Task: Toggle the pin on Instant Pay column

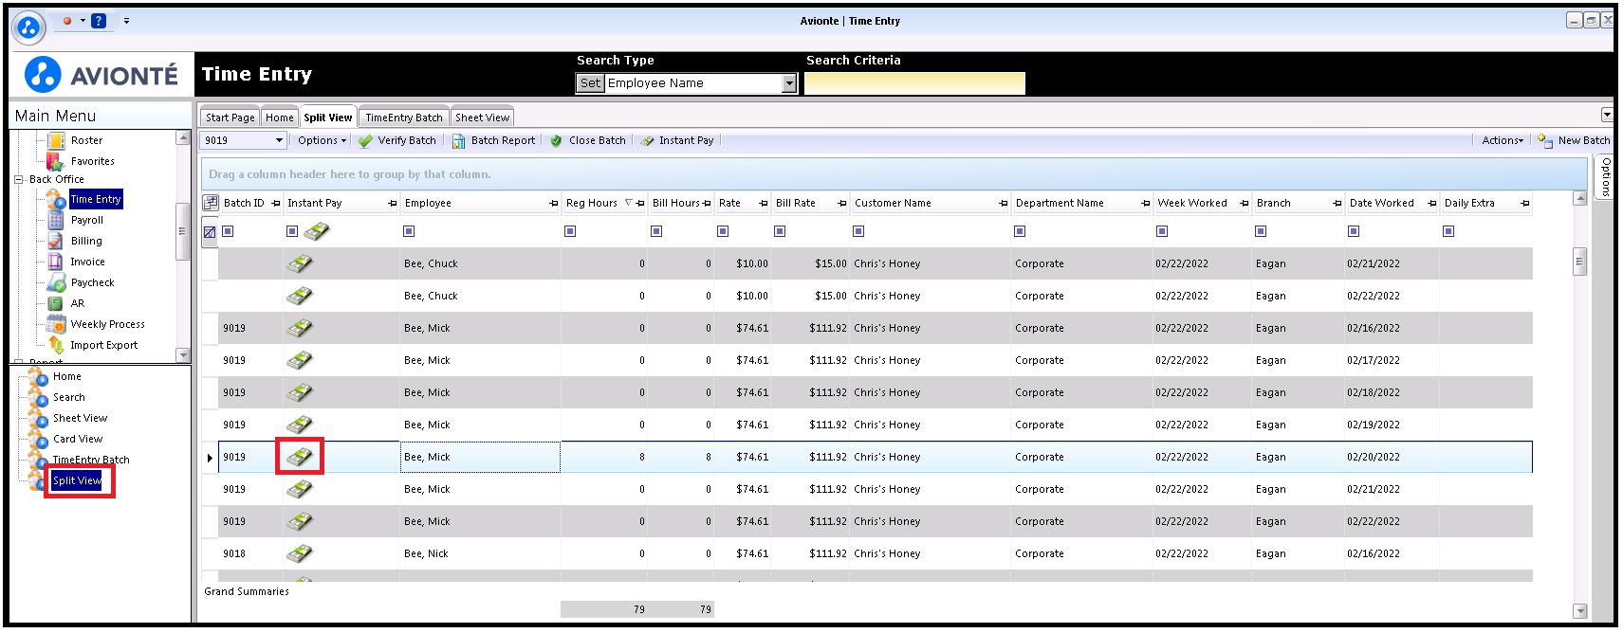Action: coord(393,204)
